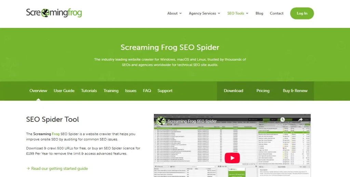350x177 pixels.
Task: Click the Log In button
Action: click(302, 13)
